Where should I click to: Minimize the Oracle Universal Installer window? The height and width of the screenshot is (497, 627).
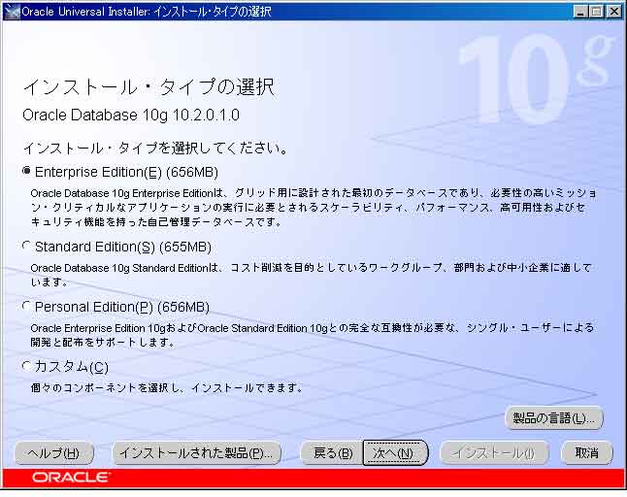pos(581,12)
